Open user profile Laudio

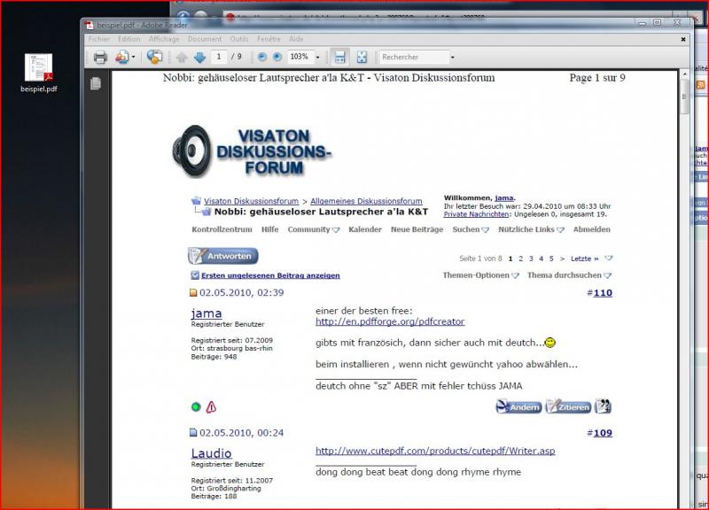coord(211,453)
